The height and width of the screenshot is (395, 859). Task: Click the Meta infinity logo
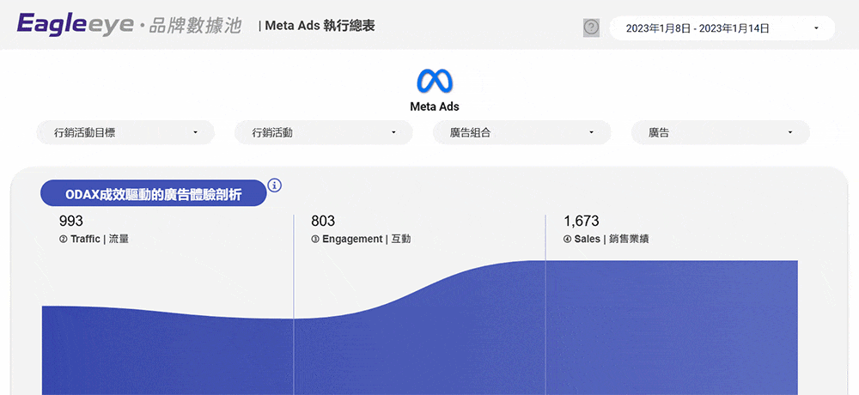click(x=435, y=81)
